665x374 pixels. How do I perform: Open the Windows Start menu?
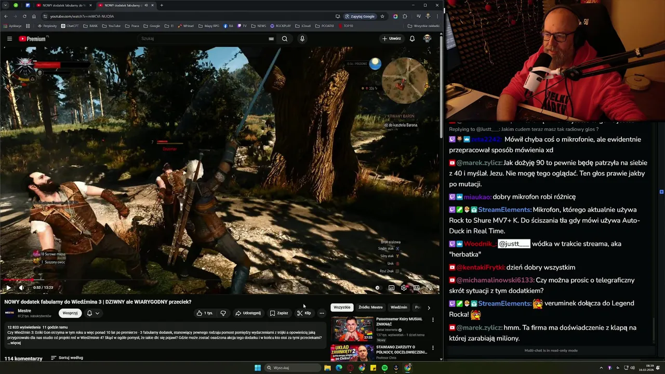258,368
